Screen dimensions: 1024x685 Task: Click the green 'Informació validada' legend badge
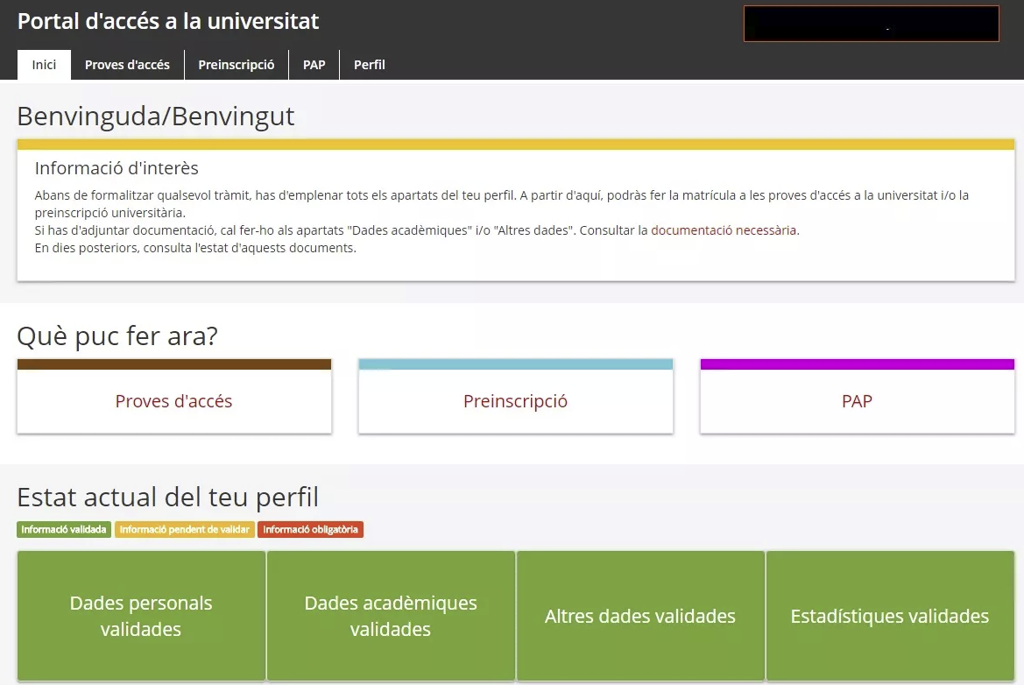pos(64,529)
